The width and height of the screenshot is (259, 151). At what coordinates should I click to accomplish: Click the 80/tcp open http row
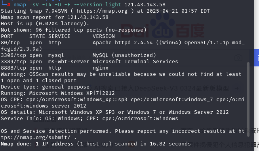coord(122,46)
